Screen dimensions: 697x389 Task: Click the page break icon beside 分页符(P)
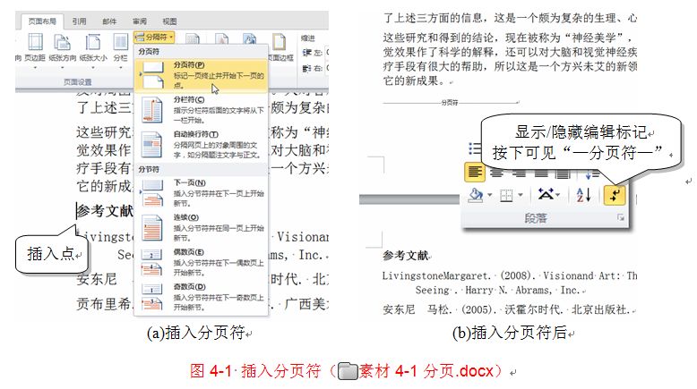[152, 75]
